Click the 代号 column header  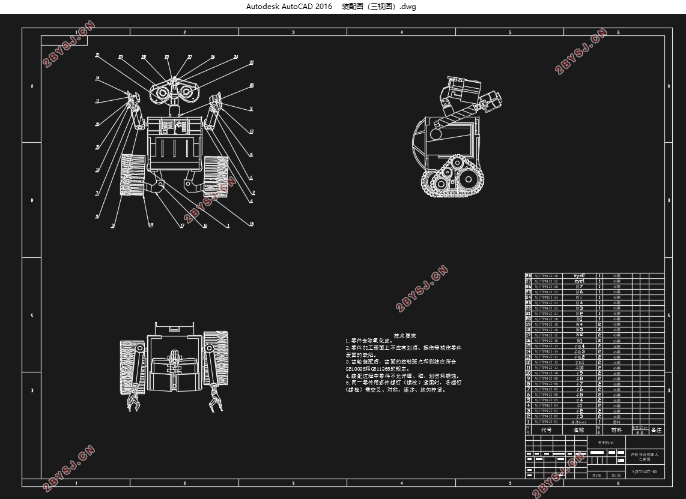547,430
